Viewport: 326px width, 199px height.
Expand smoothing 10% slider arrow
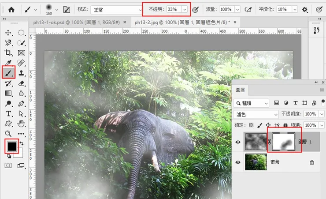[x=295, y=9]
